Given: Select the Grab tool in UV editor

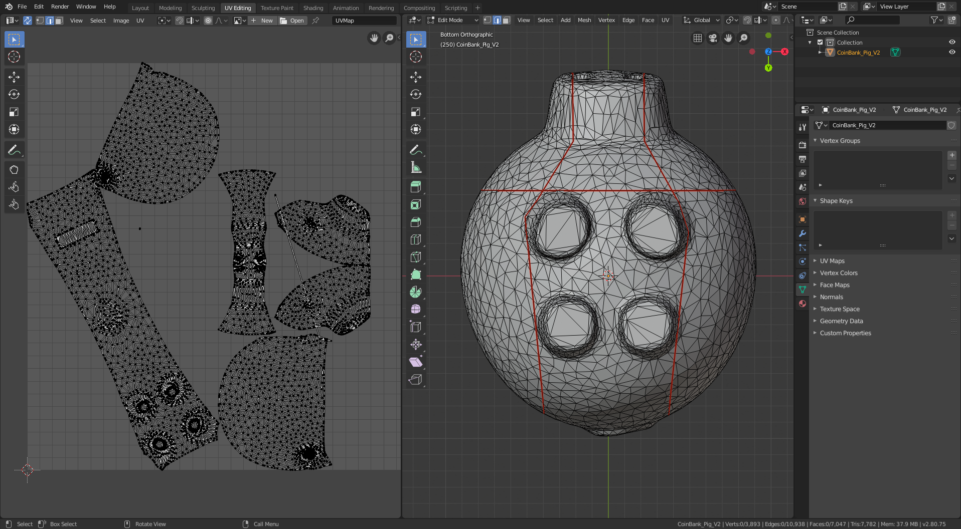Looking at the screenshot, I should [14, 170].
